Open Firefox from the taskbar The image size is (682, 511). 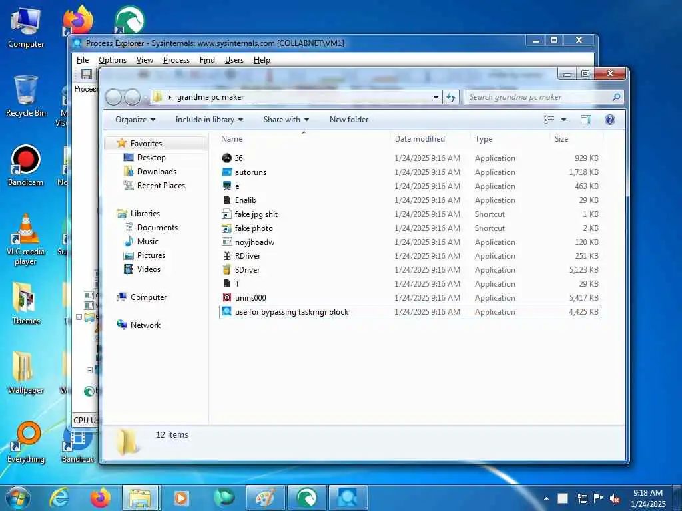pyautogui.click(x=101, y=498)
